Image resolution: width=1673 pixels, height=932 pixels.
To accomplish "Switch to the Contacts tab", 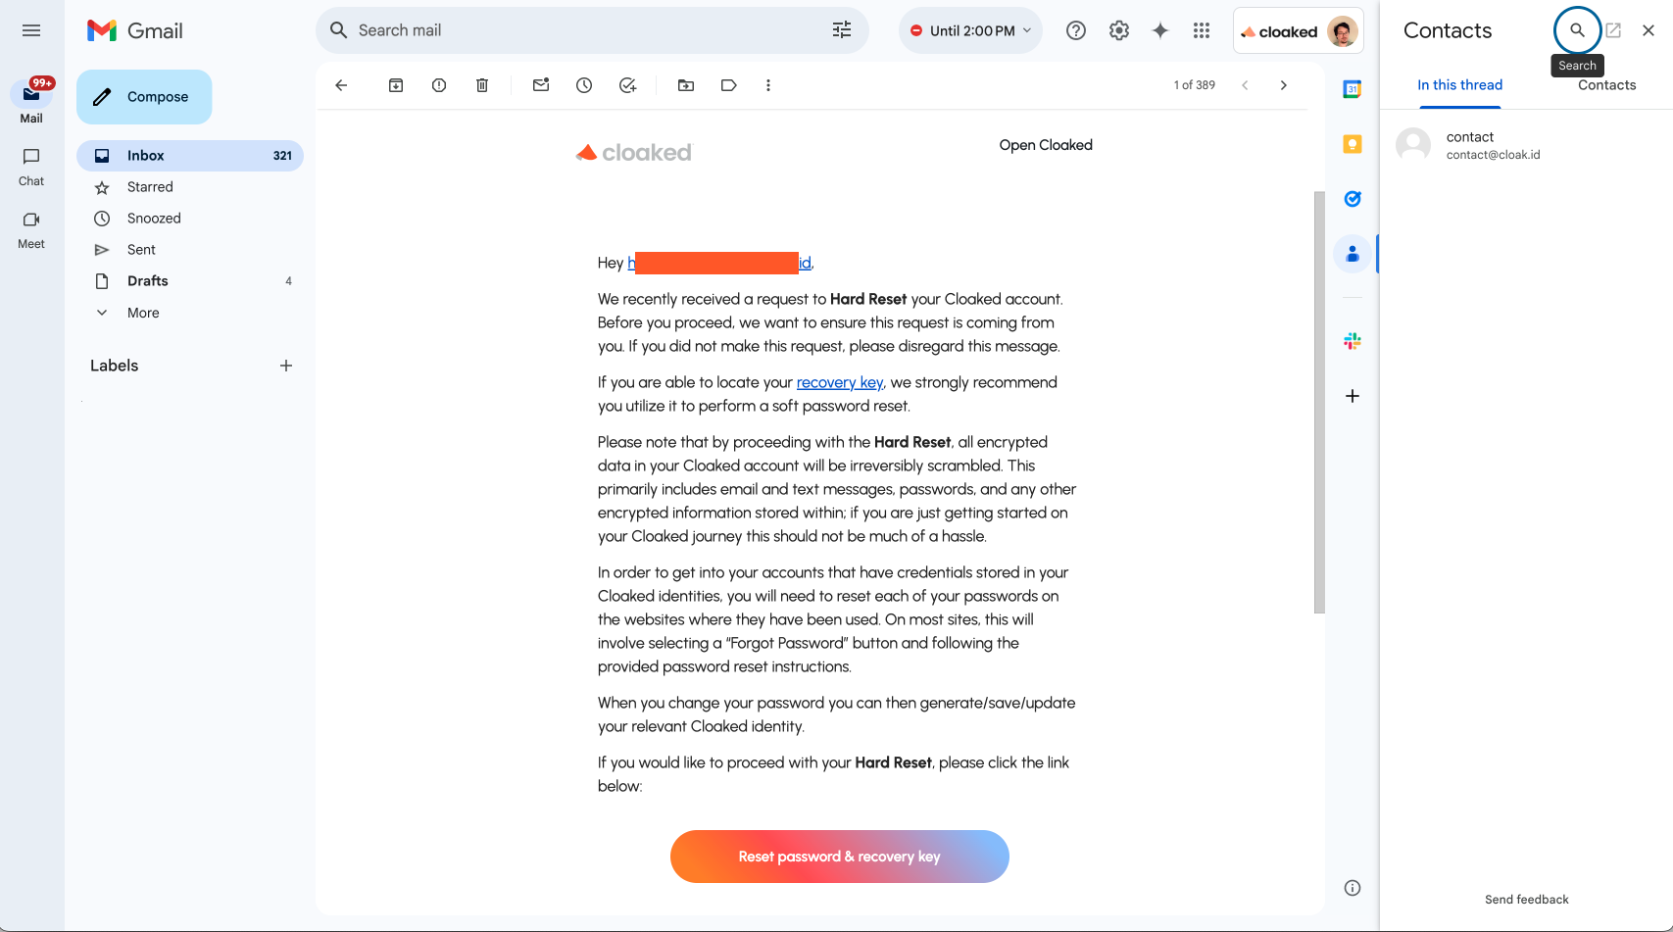I will (x=1606, y=85).
